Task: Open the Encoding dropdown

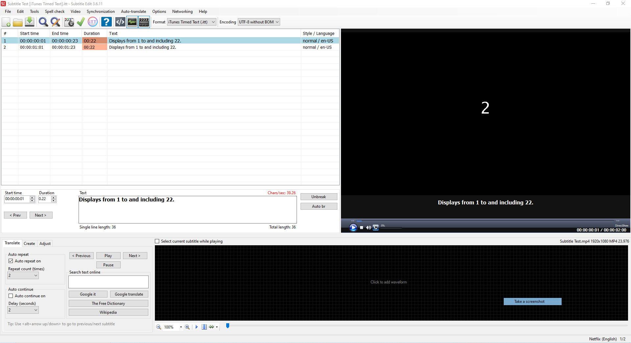Action: pyautogui.click(x=276, y=22)
